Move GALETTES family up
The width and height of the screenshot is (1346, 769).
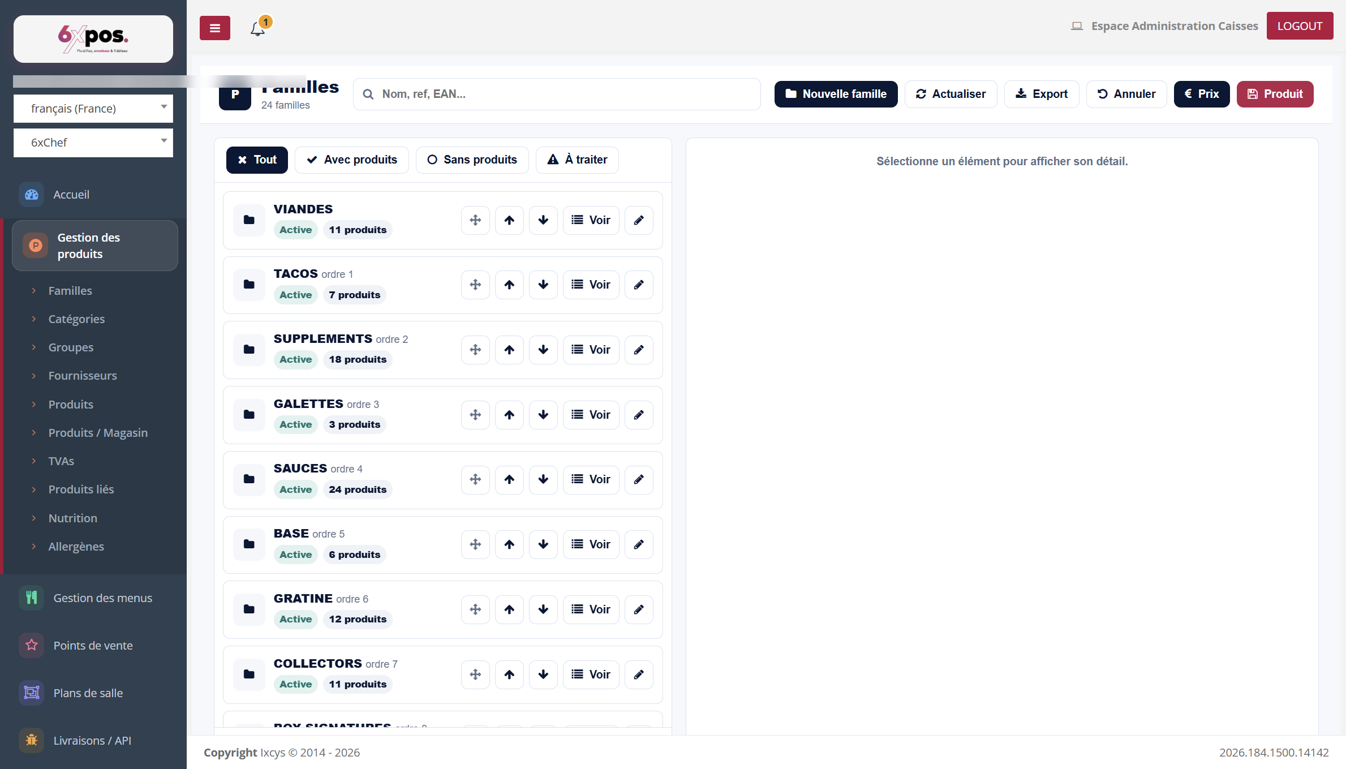pos(509,415)
